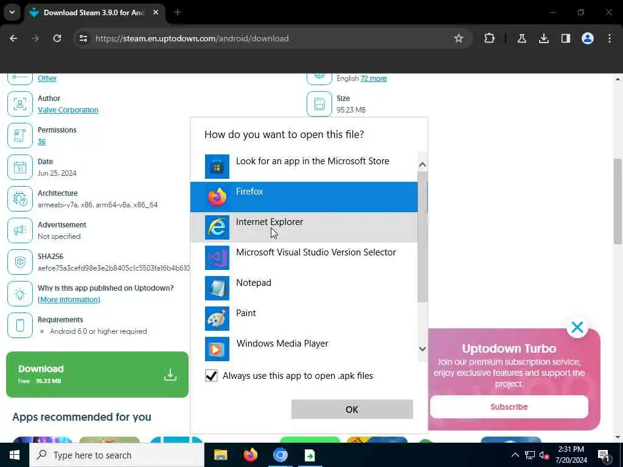The height and width of the screenshot is (467, 623).
Task: Select Windows Media Player entry
Action: pos(304,348)
